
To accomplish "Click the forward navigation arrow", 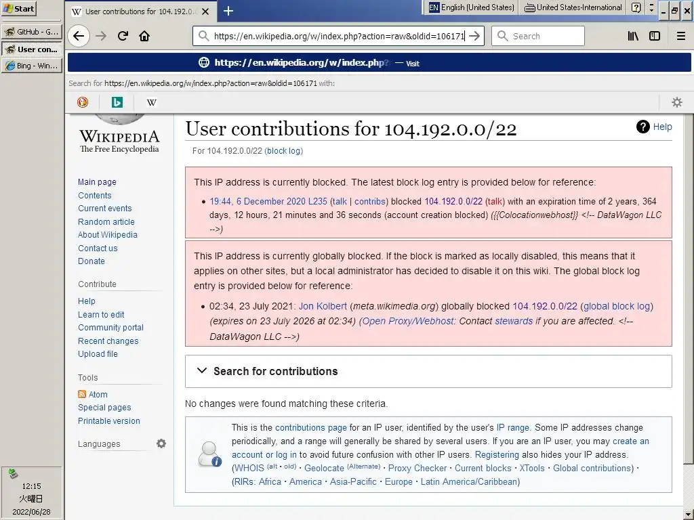I will pyautogui.click(x=101, y=36).
